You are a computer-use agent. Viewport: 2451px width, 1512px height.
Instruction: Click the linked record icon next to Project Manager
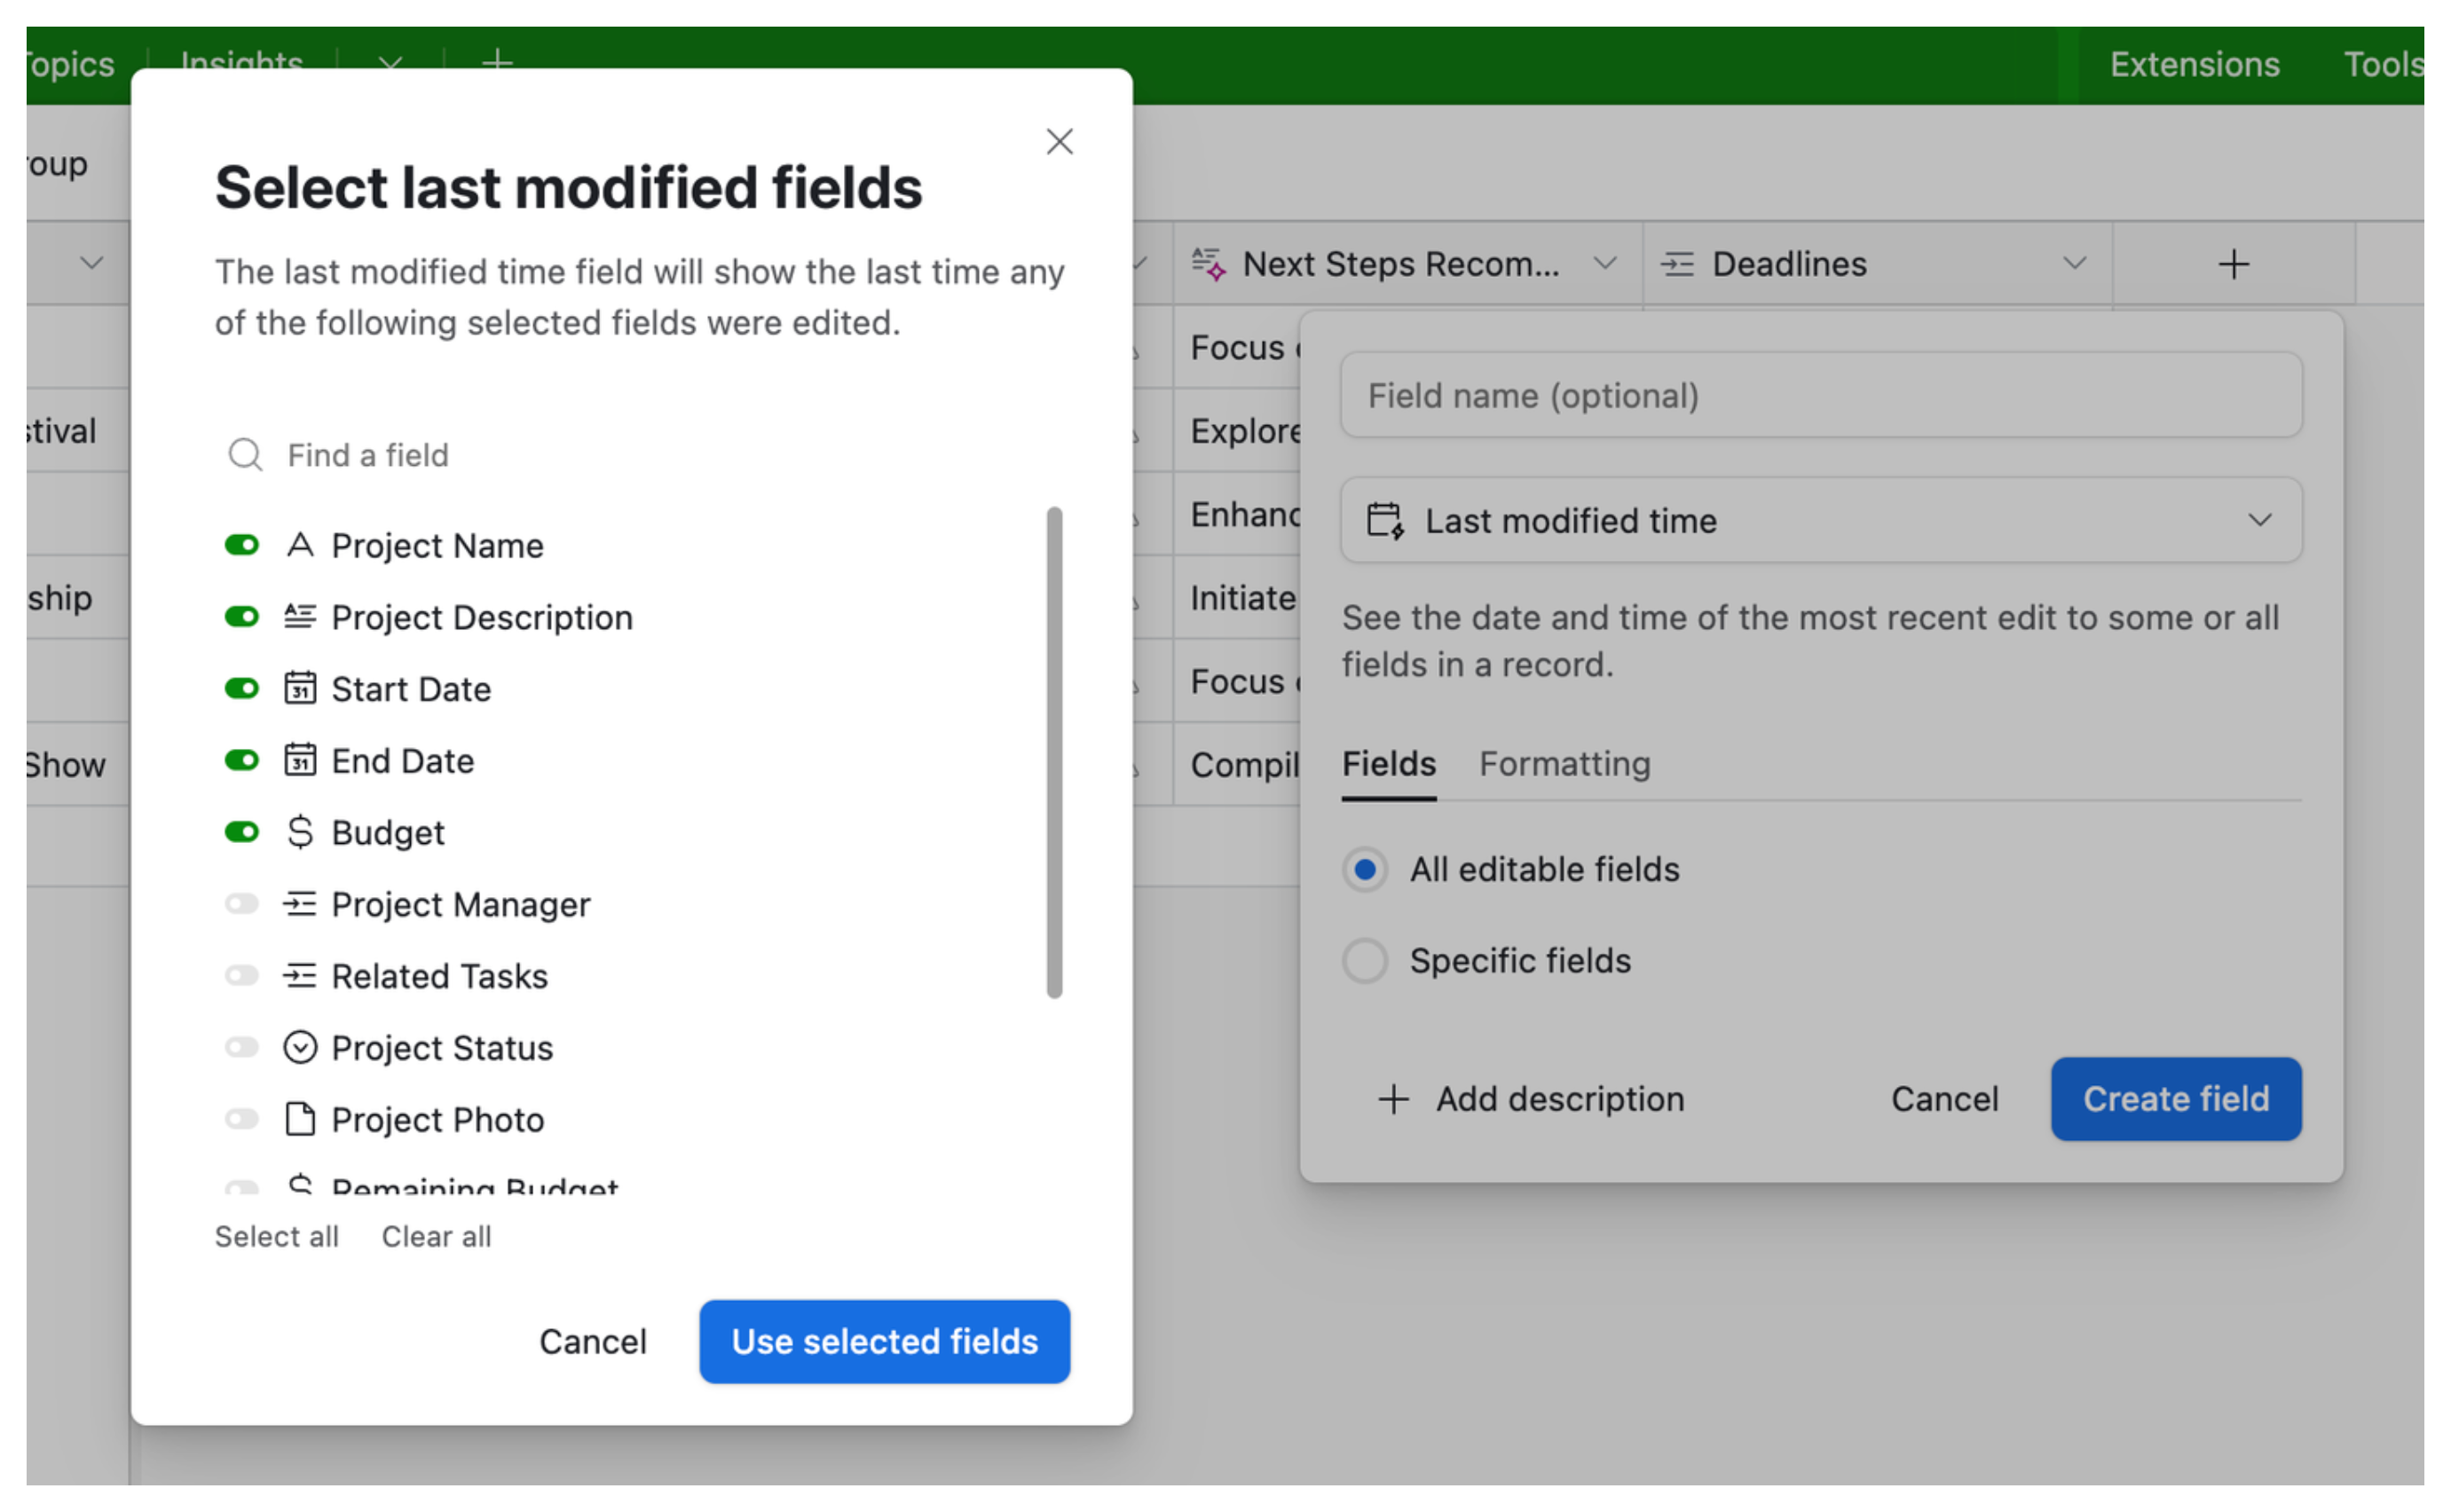pos(300,903)
